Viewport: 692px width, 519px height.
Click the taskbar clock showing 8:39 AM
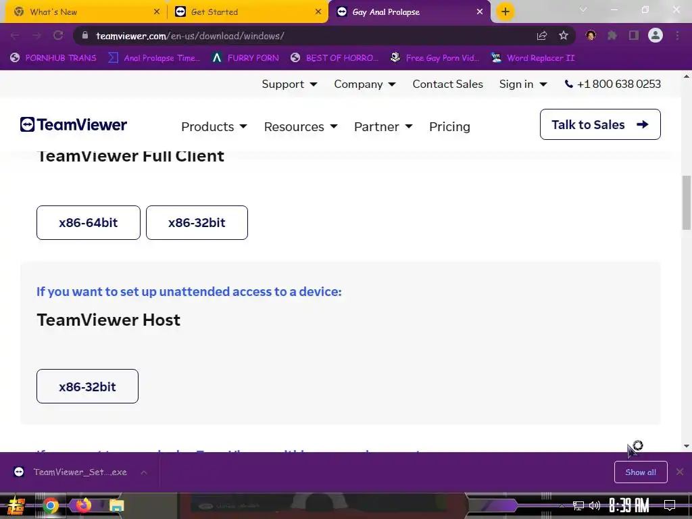click(x=629, y=505)
